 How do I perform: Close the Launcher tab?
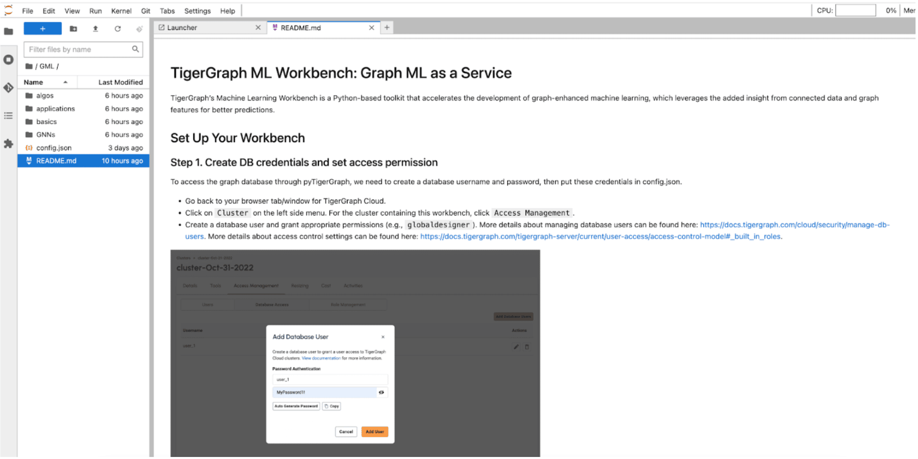tap(258, 28)
